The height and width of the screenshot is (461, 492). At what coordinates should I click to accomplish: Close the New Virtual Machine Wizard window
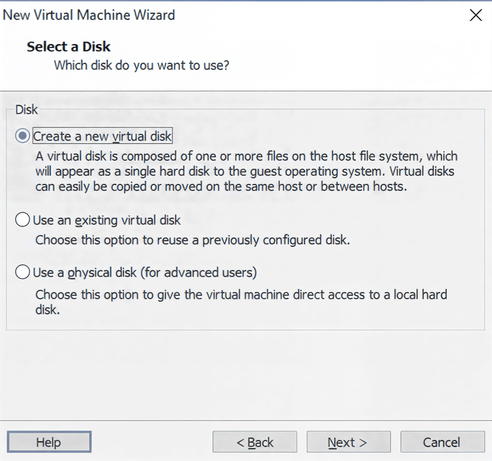(476, 15)
